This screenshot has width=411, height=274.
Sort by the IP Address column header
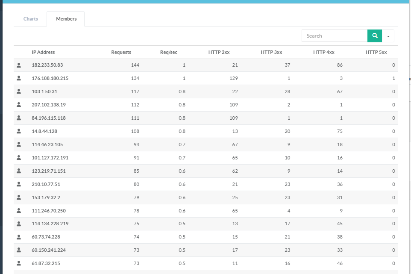(x=43, y=52)
